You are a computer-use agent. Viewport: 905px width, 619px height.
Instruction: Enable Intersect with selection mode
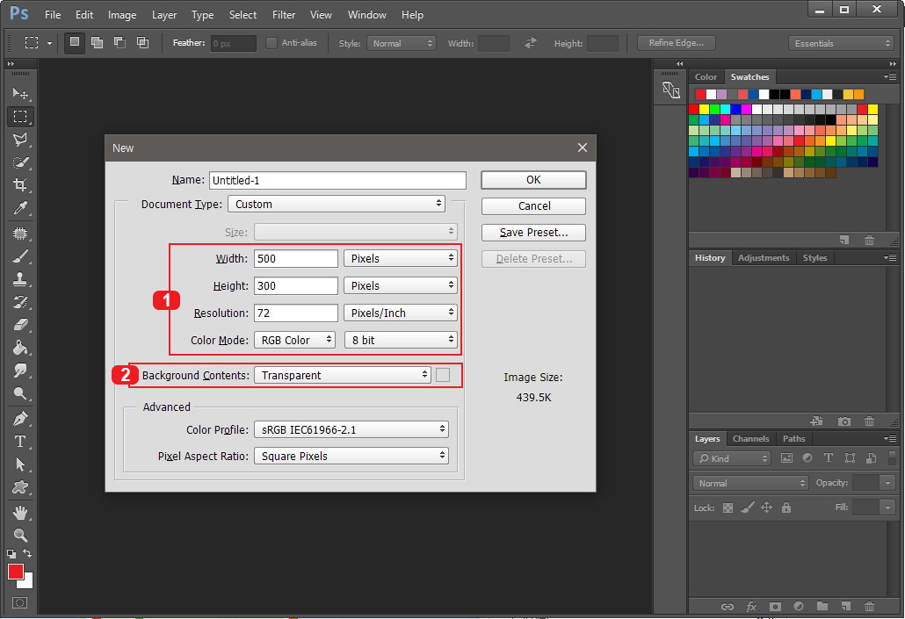tap(142, 42)
